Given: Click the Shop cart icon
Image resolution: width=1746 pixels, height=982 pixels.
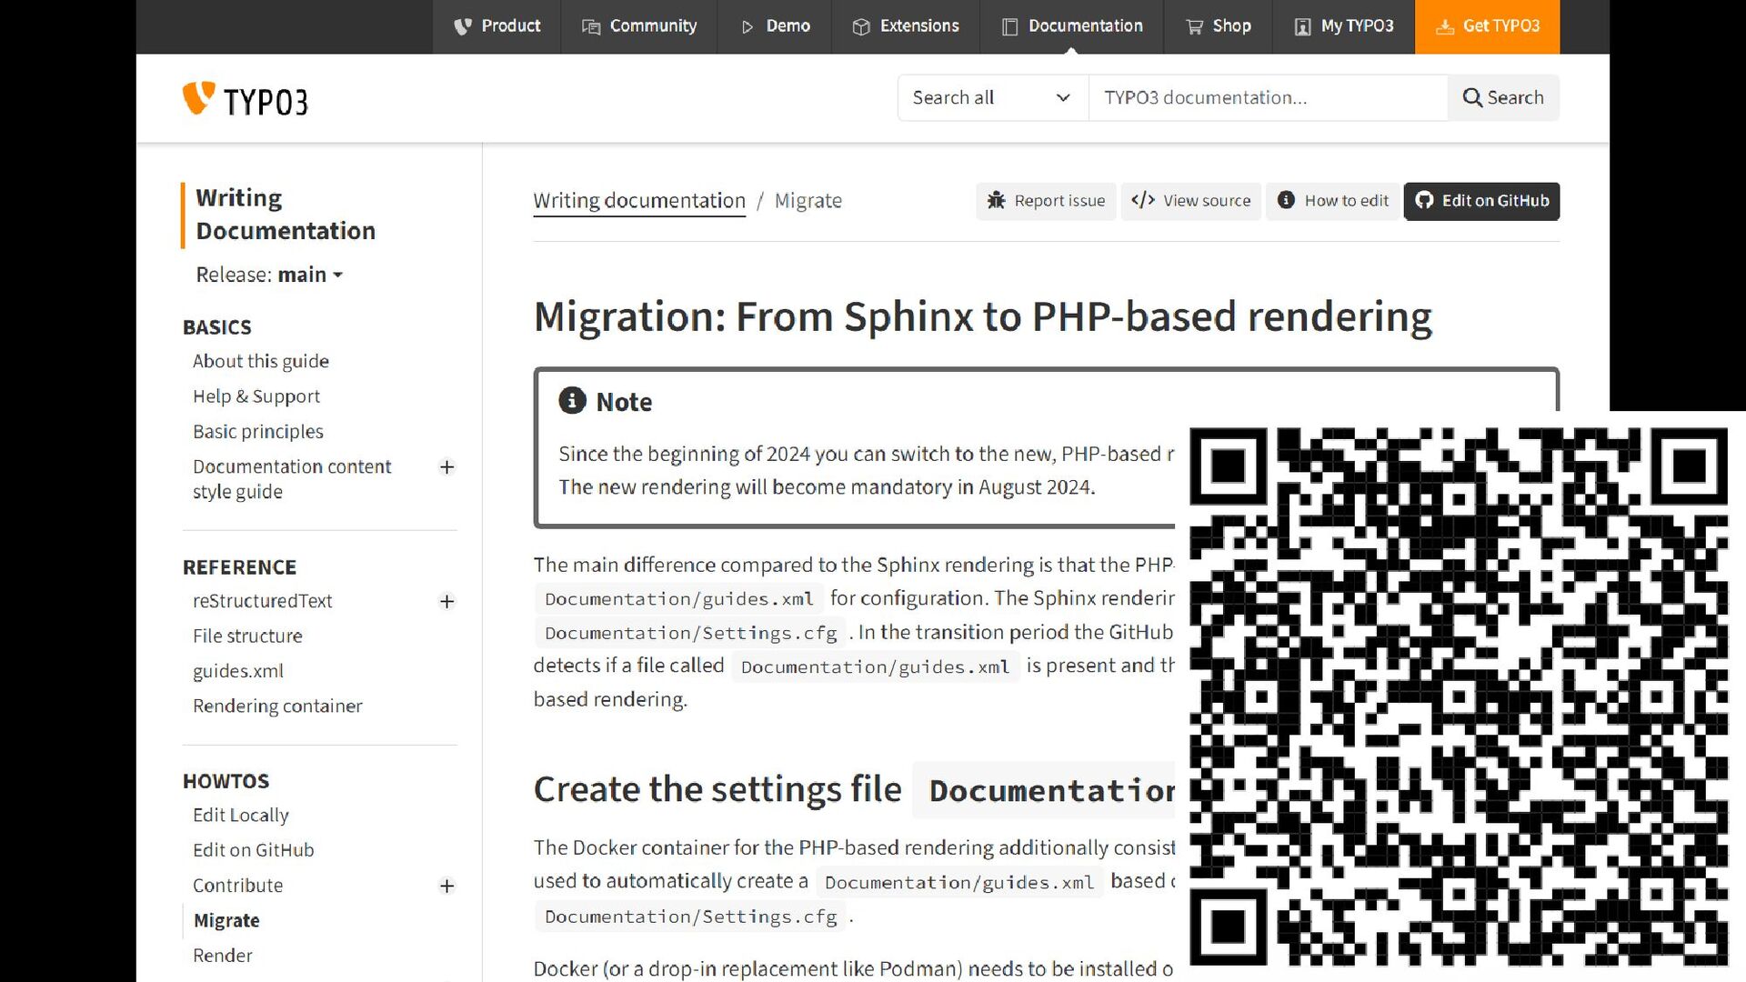Looking at the screenshot, I should tap(1194, 26).
